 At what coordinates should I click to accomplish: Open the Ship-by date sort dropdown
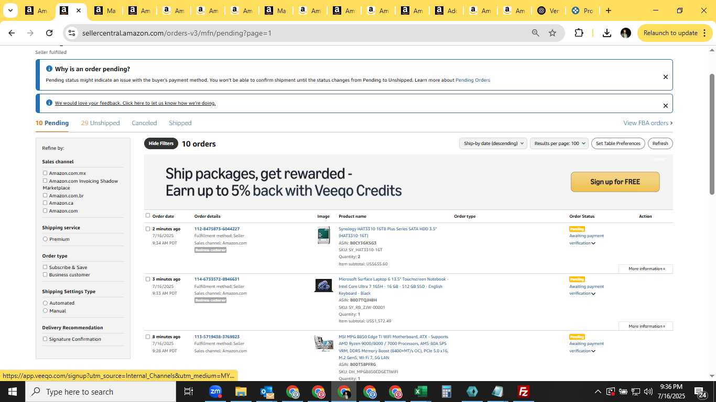click(493, 143)
